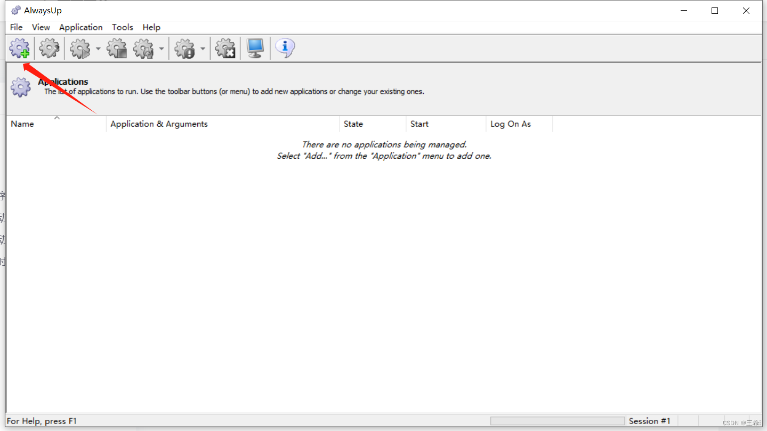Sort the list by the Name column header

point(22,124)
